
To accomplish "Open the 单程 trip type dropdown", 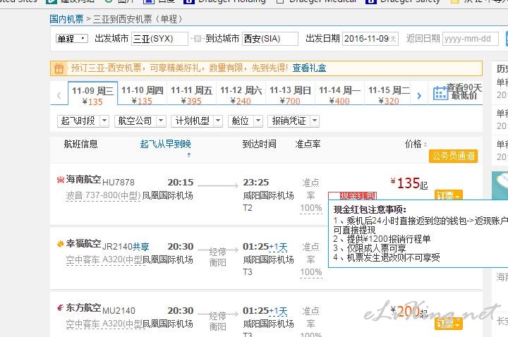I will click(71, 39).
